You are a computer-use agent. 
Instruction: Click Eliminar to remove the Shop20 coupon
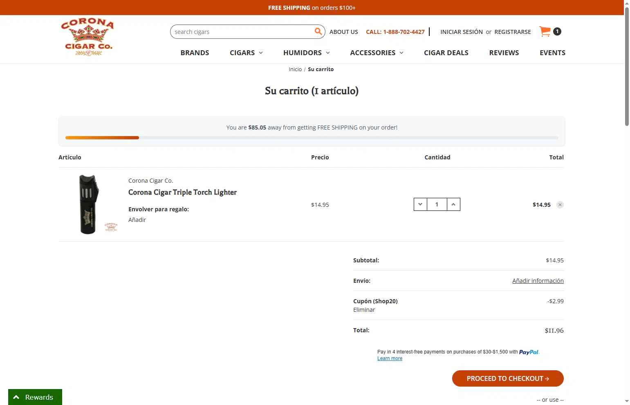pyautogui.click(x=364, y=310)
